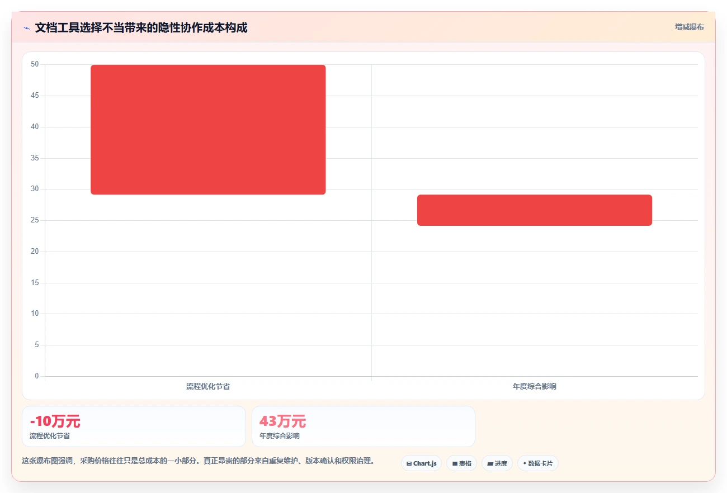
Task: Click the y-axis value 50
Action: [x=35, y=64]
